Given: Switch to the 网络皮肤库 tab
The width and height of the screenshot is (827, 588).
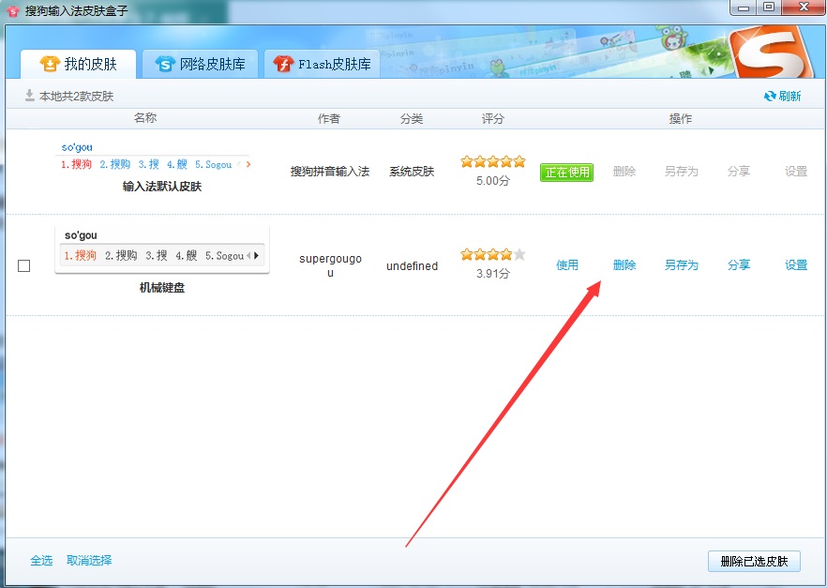Looking at the screenshot, I should click(201, 64).
